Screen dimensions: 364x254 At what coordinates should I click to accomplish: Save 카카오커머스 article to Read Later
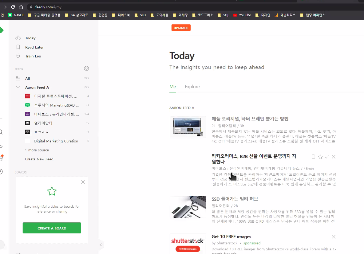coord(313,157)
